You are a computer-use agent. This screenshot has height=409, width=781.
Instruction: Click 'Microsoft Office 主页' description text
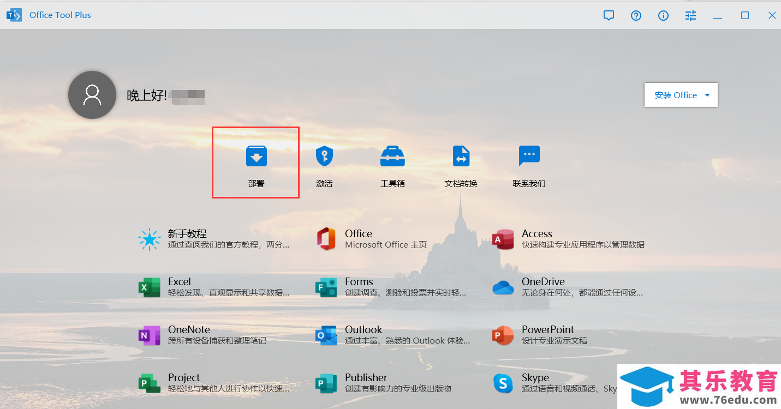[386, 245]
